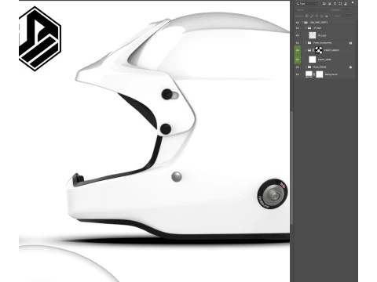The width and height of the screenshot is (377, 282).
Task: Select the black-and-white mask thumbnail of paint group
Action: (319, 50)
